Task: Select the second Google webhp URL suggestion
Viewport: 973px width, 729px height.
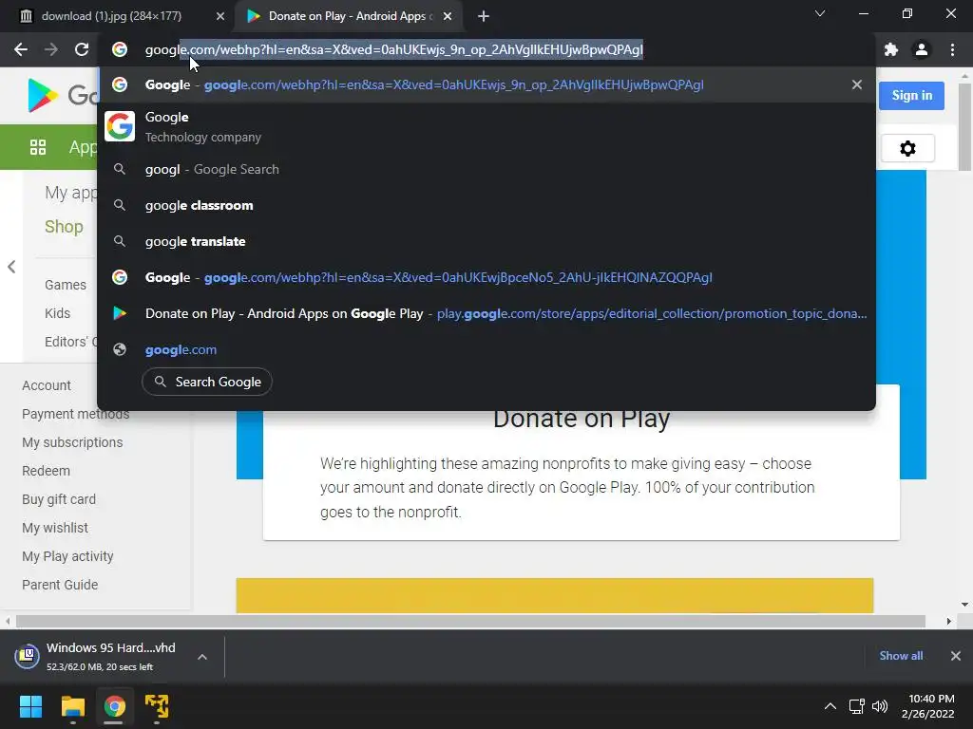Action: click(x=486, y=277)
